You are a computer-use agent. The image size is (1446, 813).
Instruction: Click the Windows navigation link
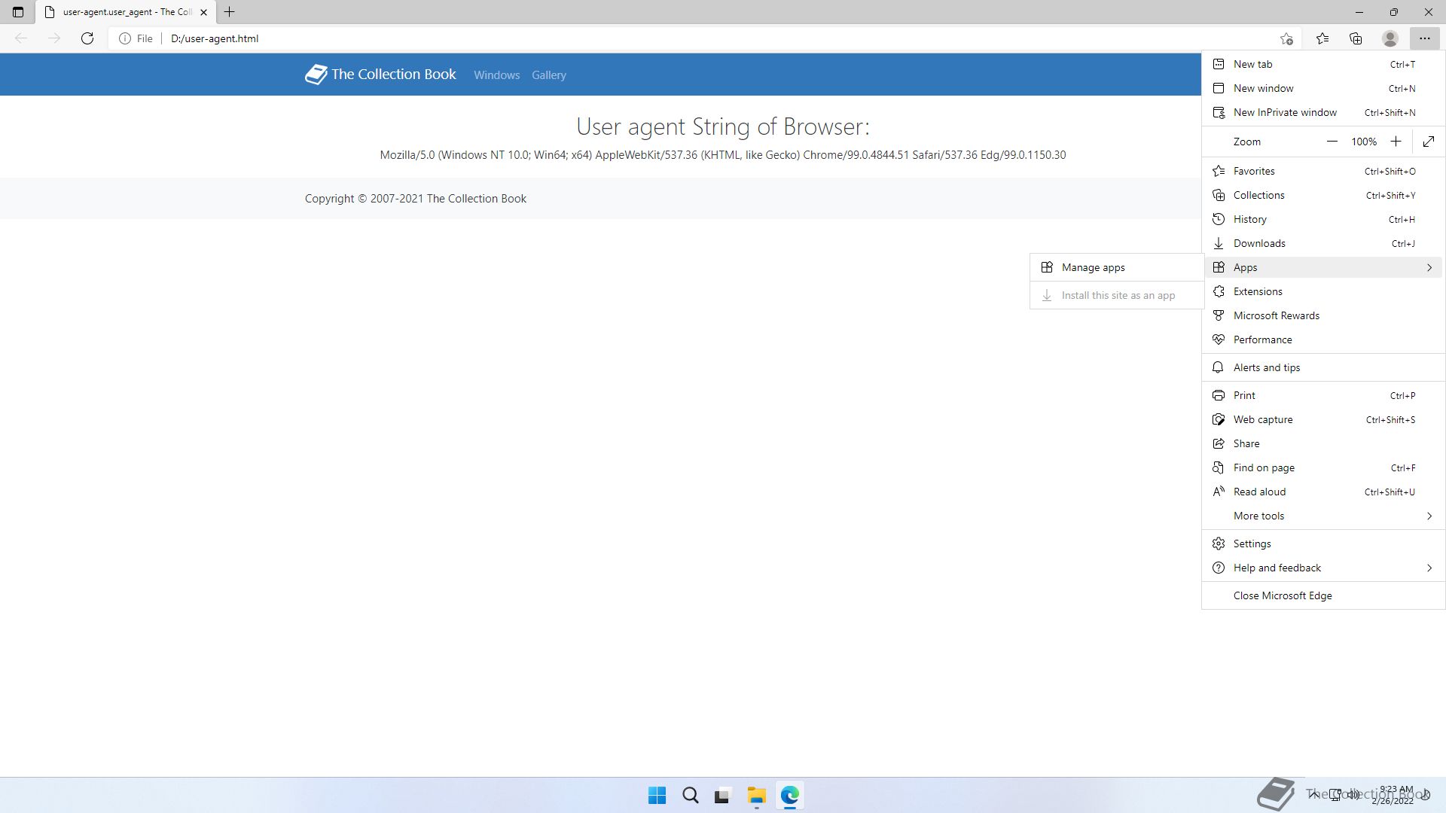click(496, 75)
